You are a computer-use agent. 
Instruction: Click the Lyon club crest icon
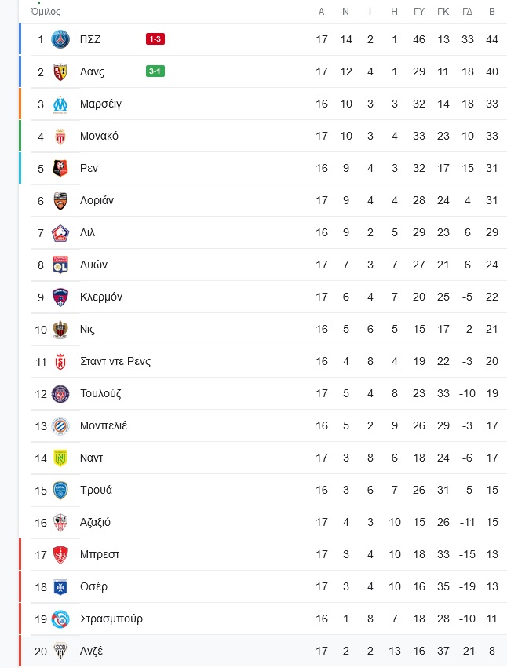[60, 265]
